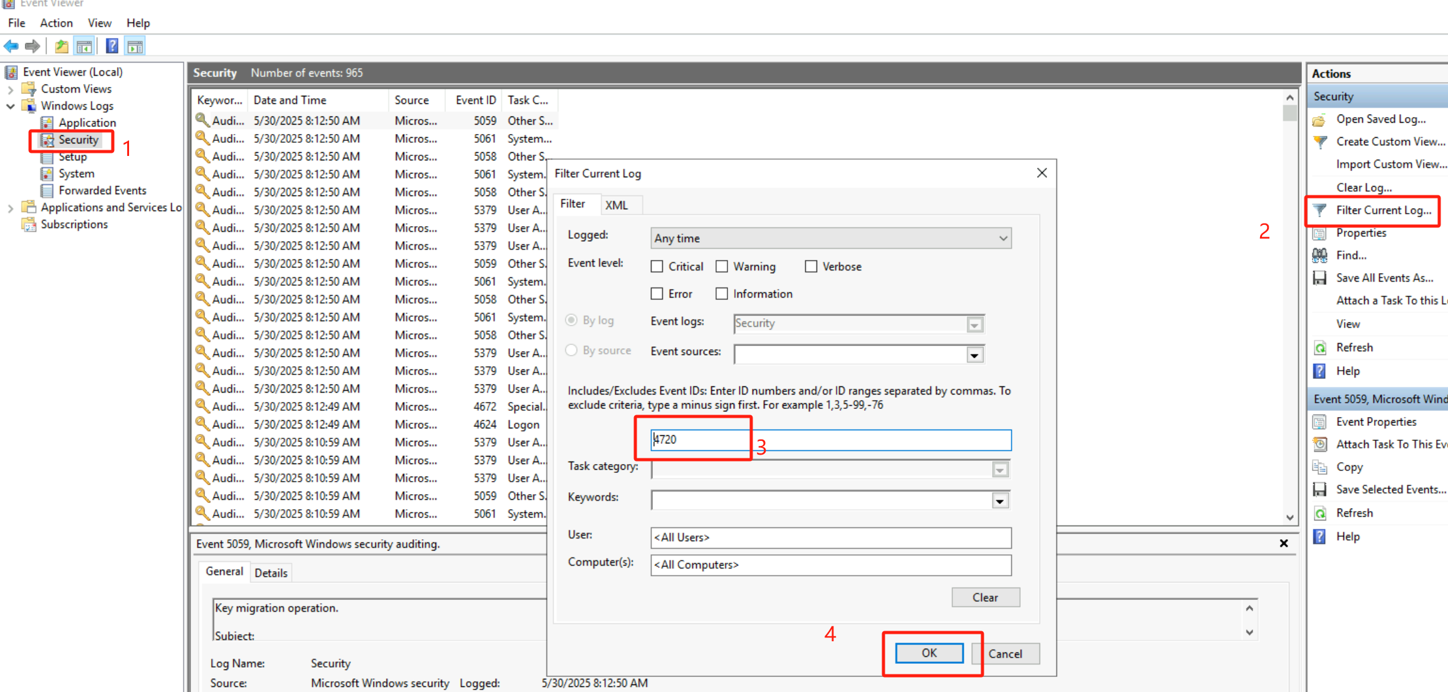Click the Clear button in the Filter dialog
Image resolution: width=1448 pixels, height=692 pixels.
click(x=985, y=597)
